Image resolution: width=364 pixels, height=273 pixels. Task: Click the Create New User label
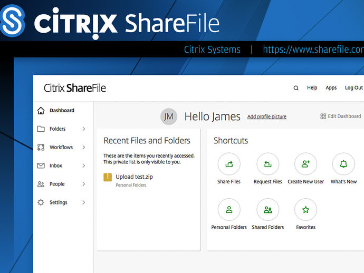point(305,182)
